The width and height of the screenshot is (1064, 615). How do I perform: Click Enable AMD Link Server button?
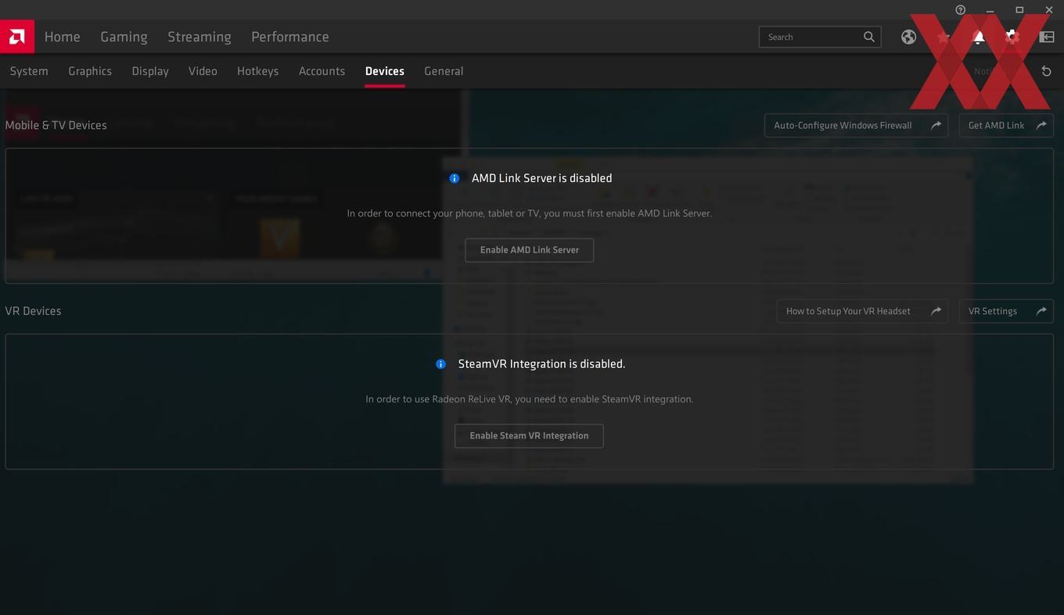tap(530, 250)
